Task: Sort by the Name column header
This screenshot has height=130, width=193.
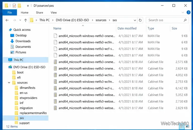Action: [57, 28]
